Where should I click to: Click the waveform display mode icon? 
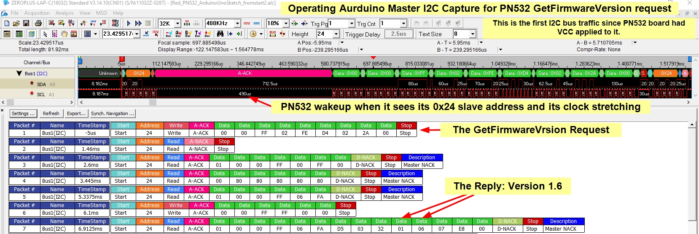pos(7,34)
